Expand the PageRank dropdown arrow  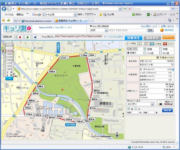[95, 15]
